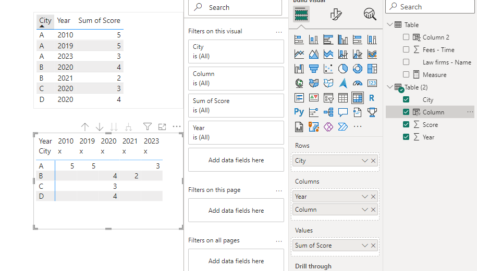Viewport: 477px width, 271px height.
Task: Select the Q&A speech bubble visual
Action: (343, 112)
